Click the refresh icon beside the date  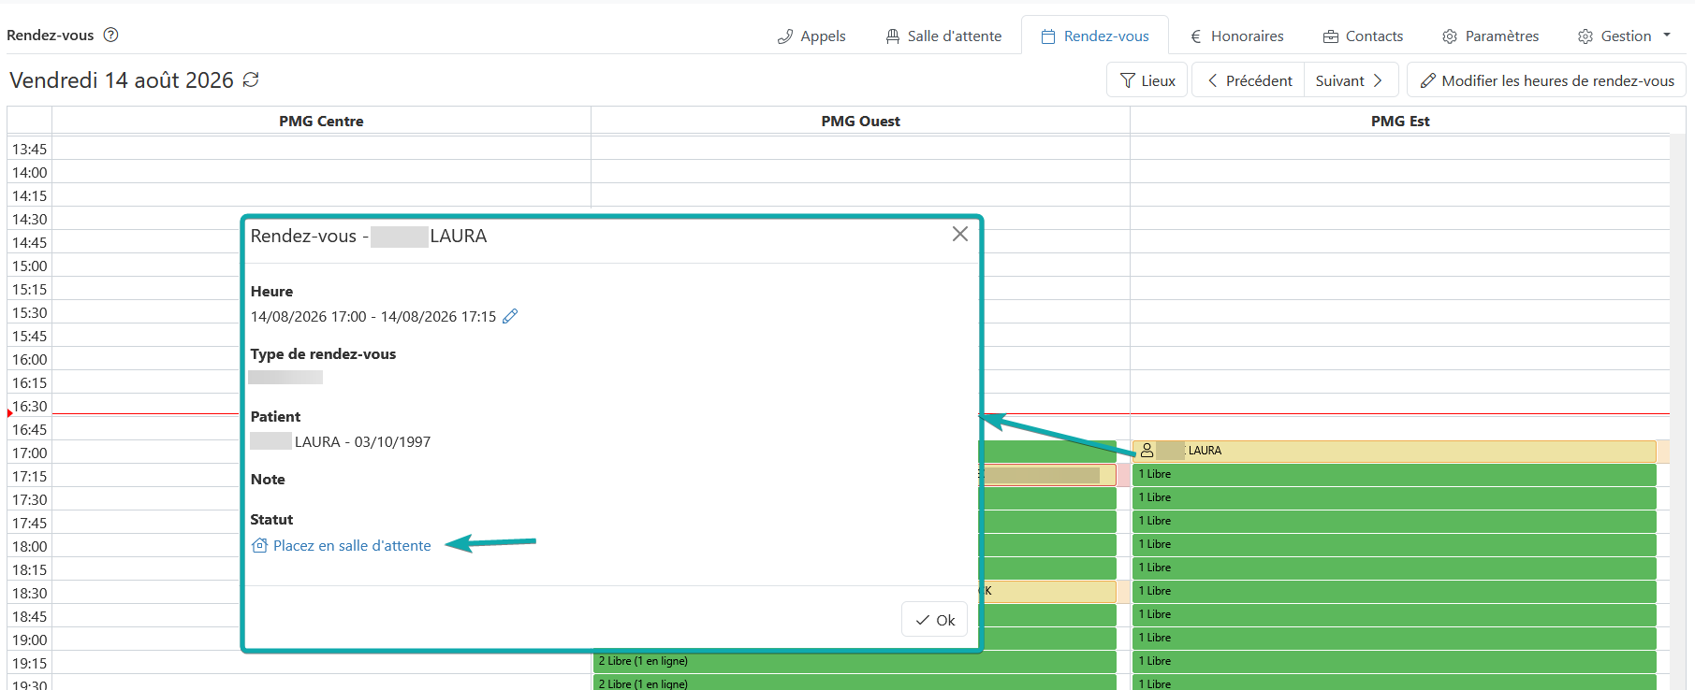(251, 80)
